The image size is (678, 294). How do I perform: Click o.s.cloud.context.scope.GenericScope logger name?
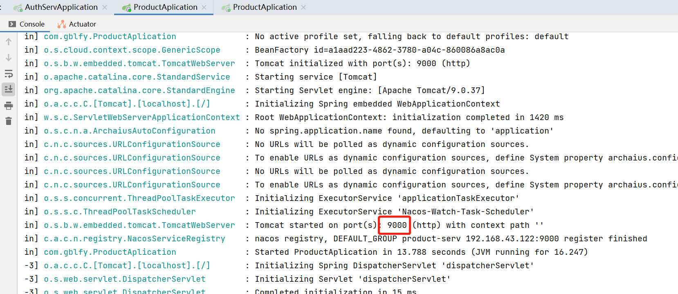(132, 50)
